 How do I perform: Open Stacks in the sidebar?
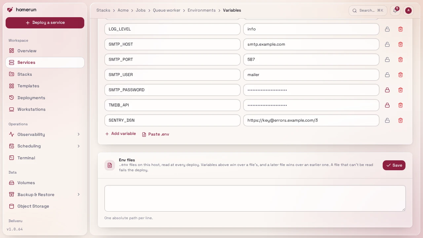[45, 74]
